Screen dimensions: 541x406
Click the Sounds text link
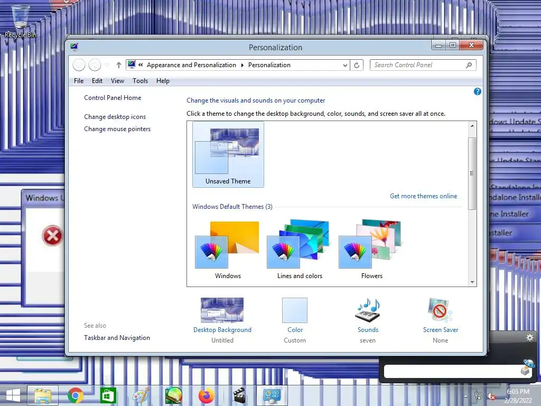coord(368,330)
